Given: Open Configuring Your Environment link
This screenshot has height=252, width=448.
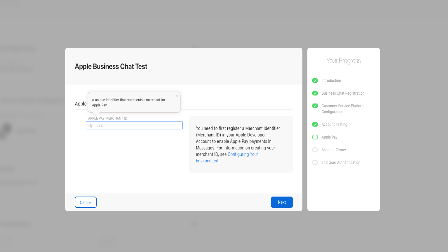Looking at the screenshot, I should coord(227,157).
